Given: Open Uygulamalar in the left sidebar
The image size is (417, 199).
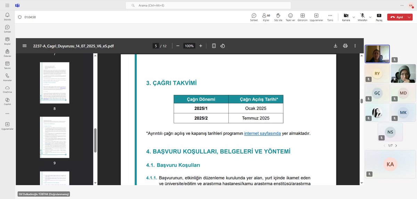Looking at the screenshot, I should 7,126.
